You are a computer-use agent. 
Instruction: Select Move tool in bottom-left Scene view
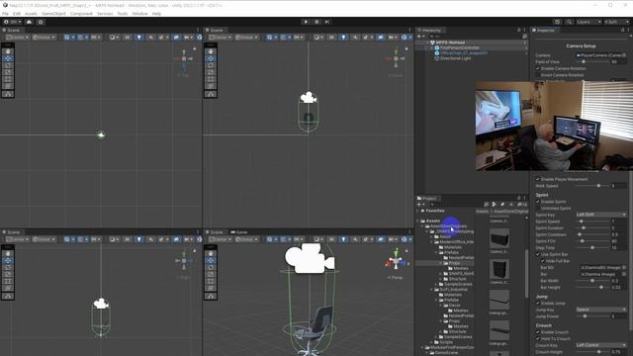pyautogui.click(x=8, y=261)
